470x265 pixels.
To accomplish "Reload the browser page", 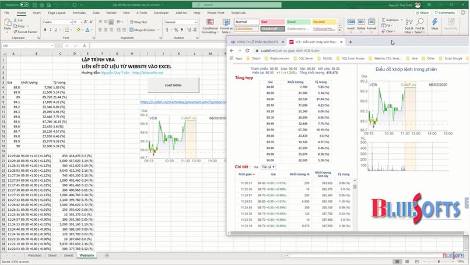I will coord(247,51).
